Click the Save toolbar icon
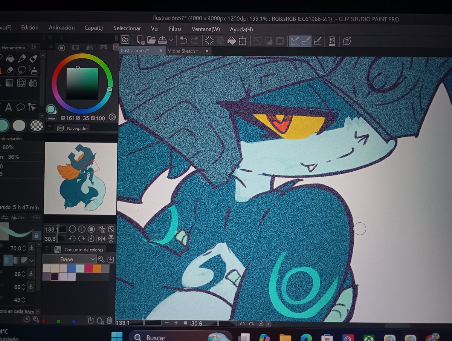 [x=162, y=40]
